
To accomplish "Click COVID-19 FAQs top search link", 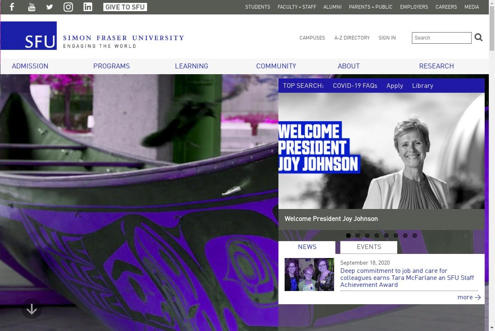I will (x=355, y=86).
